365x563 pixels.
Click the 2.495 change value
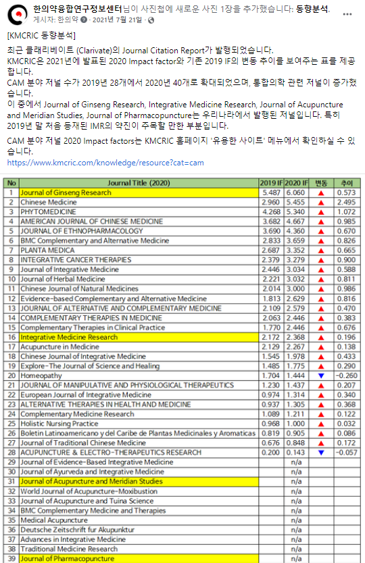347,202
